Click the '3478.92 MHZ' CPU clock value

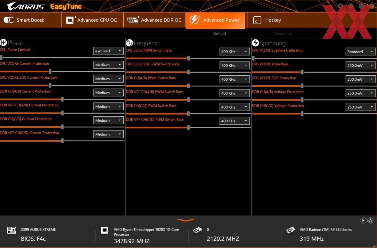(132, 241)
